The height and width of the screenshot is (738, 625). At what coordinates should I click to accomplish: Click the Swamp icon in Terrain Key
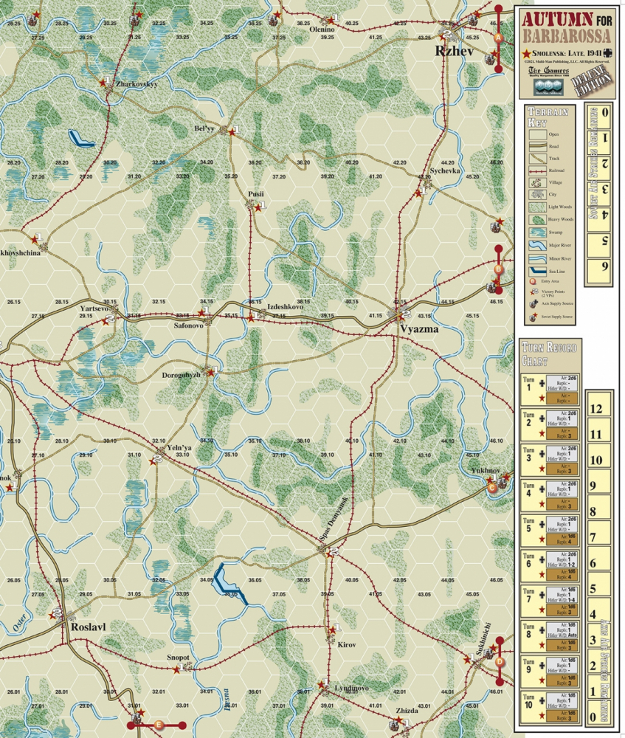539,231
